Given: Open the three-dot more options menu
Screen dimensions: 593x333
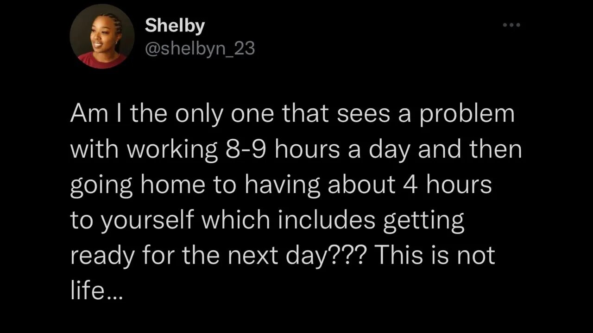Looking at the screenshot, I should [512, 25].
